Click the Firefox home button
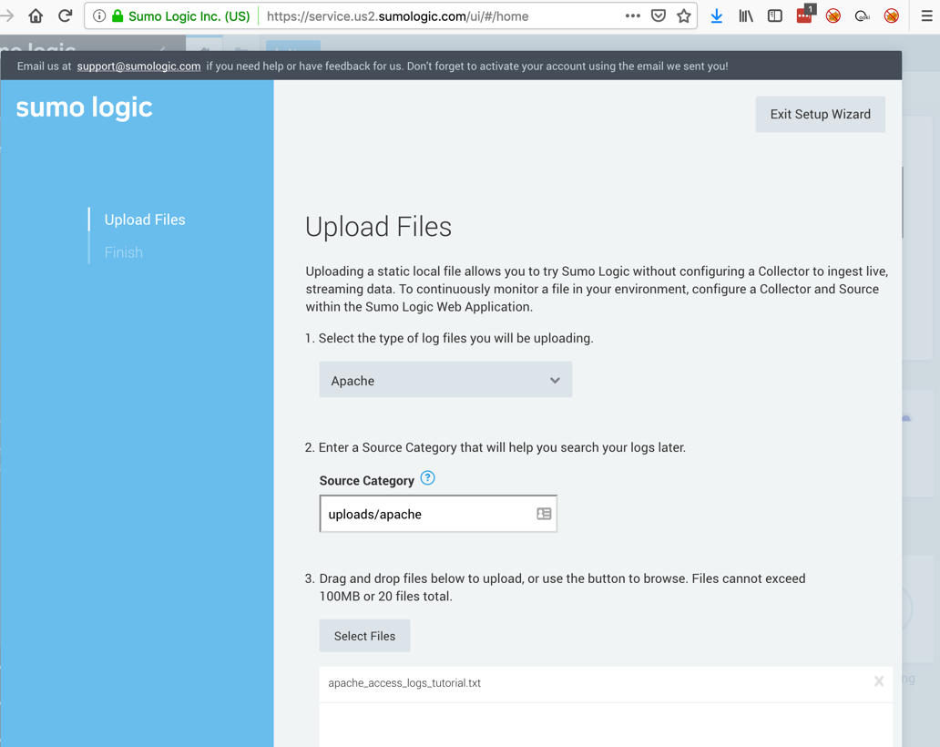Image resolution: width=940 pixels, height=747 pixels. 36,15
